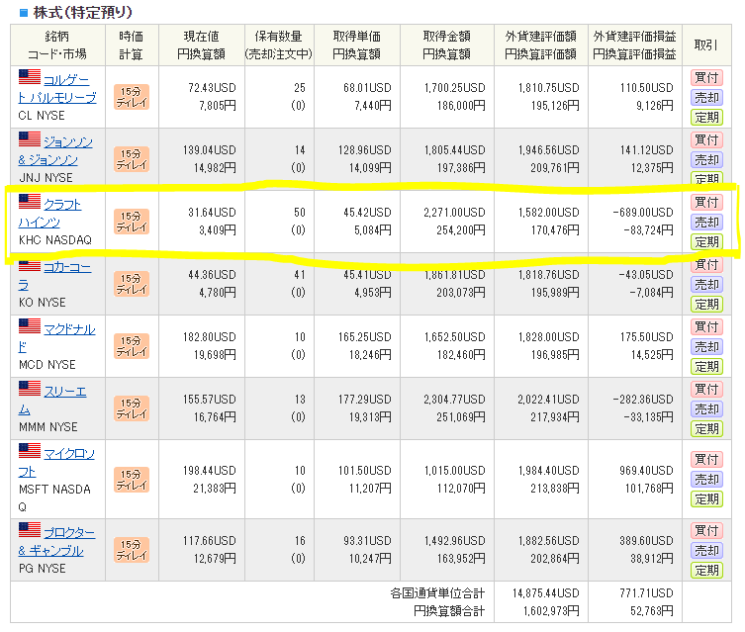This screenshot has height=632, width=745.
Task: Click the 15分ディレイ badge in the MCD row
Action: [131, 346]
